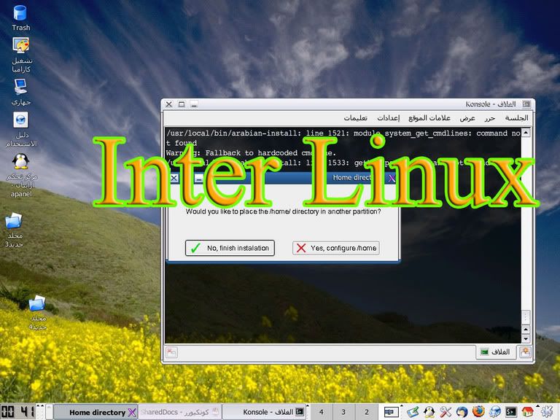This screenshot has height=420, width=560.
Task: Open the حرر menu in Konsole
Action: 490,118
